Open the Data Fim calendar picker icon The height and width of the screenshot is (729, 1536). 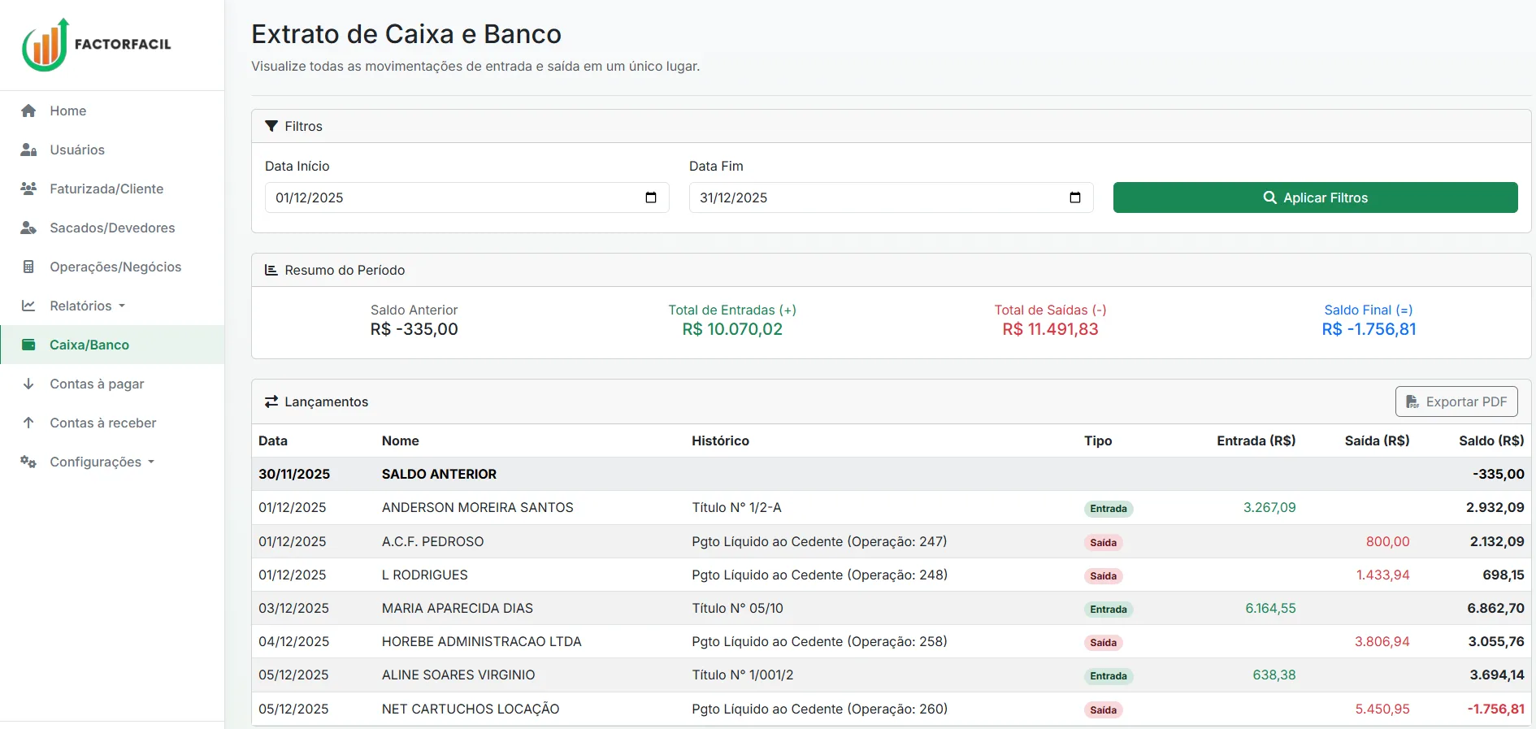(x=1075, y=197)
